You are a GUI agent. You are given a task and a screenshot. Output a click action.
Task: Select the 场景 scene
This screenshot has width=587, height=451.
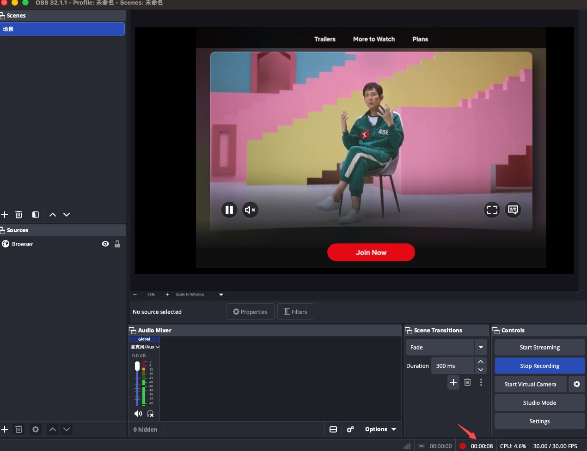pyautogui.click(x=62, y=29)
